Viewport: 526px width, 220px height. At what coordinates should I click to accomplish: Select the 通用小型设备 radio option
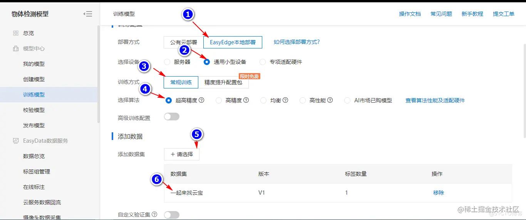click(x=207, y=62)
